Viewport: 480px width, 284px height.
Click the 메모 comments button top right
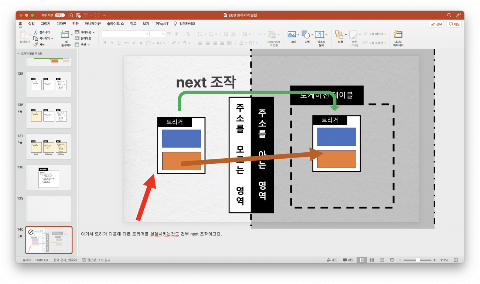pyautogui.click(x=454, y=24)
